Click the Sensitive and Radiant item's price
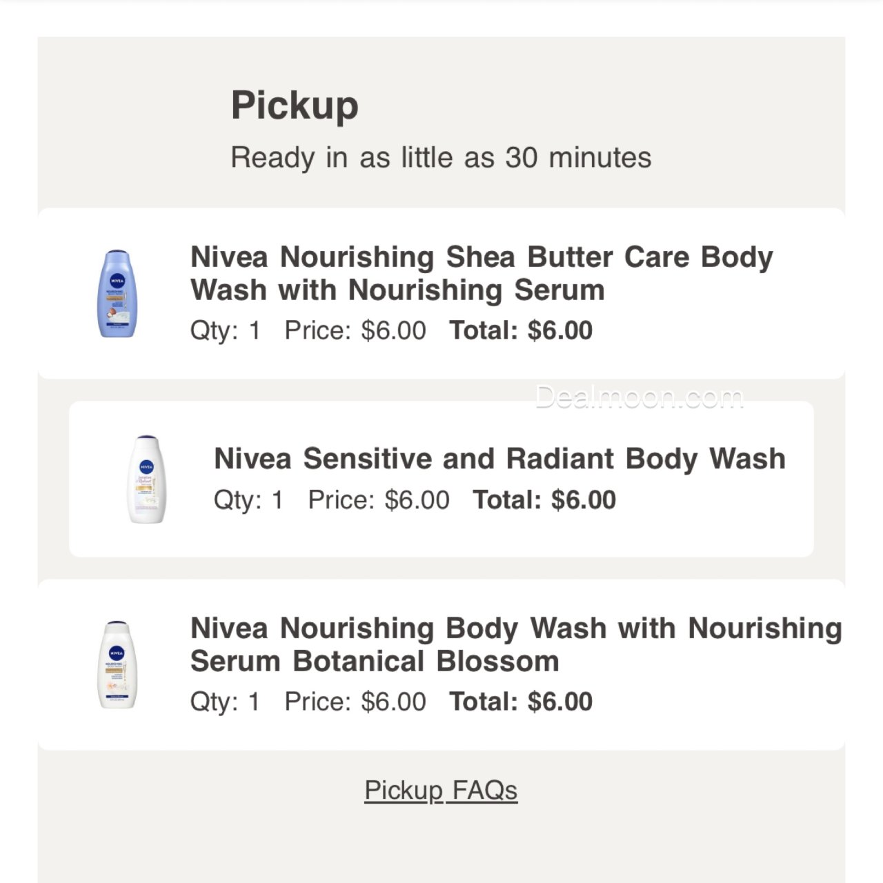 [379, 500]
